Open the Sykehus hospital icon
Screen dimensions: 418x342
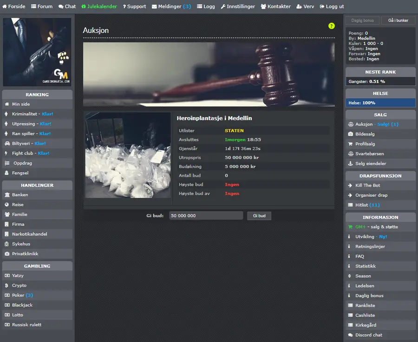pos(7,244)
